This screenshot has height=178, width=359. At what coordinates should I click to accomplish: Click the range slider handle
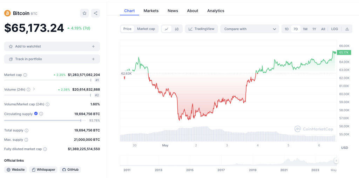coord(336,161)
